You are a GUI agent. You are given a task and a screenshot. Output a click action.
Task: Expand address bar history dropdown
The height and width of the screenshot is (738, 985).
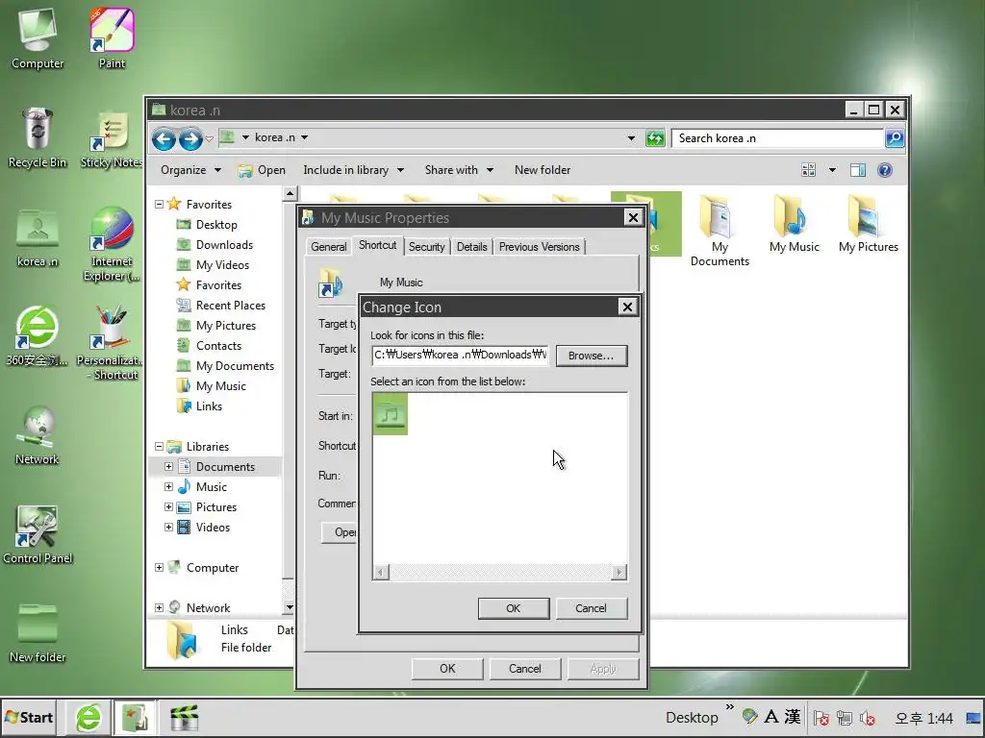[631, 138]
